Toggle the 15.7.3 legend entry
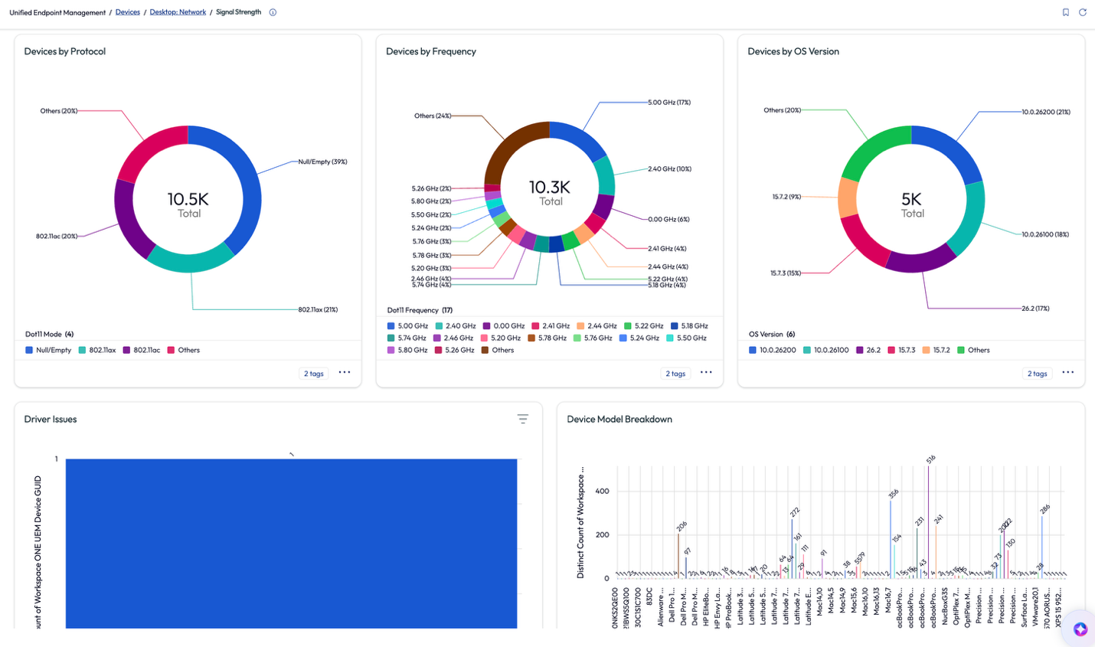This screenshot has height=647, width=1095. pyautogui.click(x=902, y=350)
